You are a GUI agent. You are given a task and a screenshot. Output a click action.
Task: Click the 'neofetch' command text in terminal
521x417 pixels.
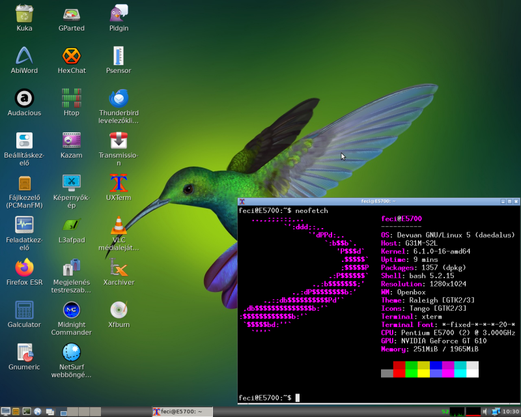[x=312, y=210]
